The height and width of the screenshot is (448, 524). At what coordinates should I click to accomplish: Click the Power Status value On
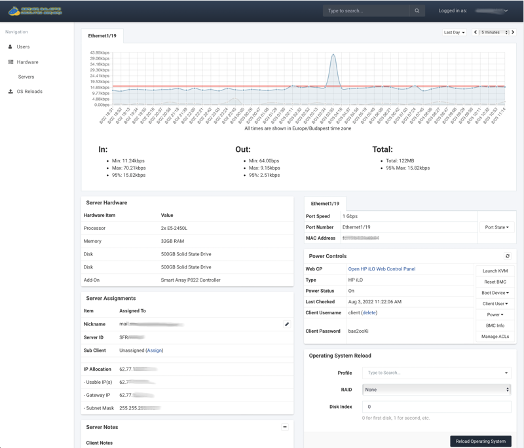click(351, 291)
